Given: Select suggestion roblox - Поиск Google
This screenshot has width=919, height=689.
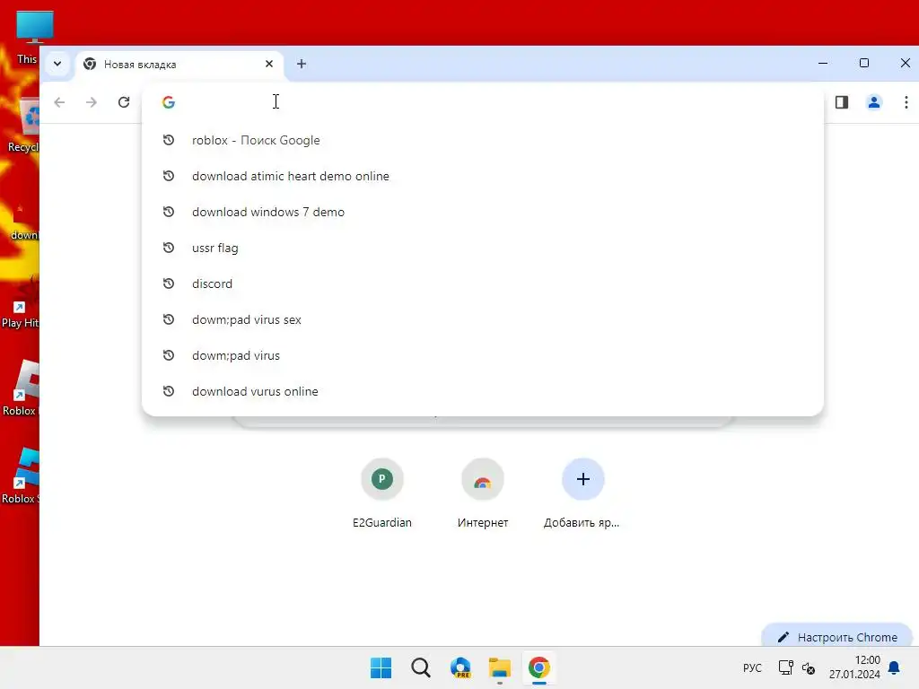Looking at the screenshot, I should 482,140.
